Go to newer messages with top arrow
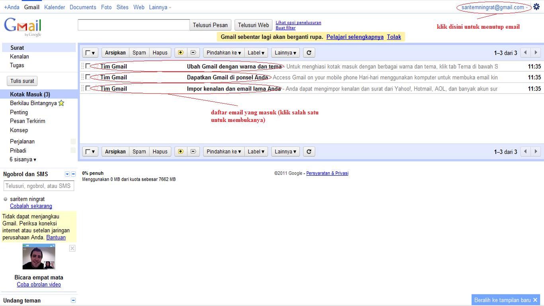This screenshot has height=306, width=544. tap(526, 52)
